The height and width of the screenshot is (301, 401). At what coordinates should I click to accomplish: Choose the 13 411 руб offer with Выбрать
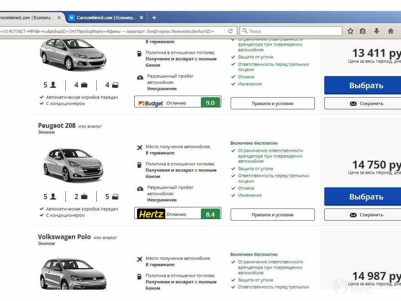tap(363, 85)
